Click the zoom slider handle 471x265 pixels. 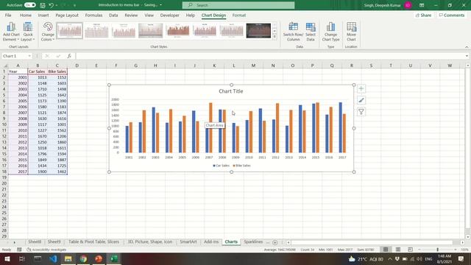pos(438,250)
